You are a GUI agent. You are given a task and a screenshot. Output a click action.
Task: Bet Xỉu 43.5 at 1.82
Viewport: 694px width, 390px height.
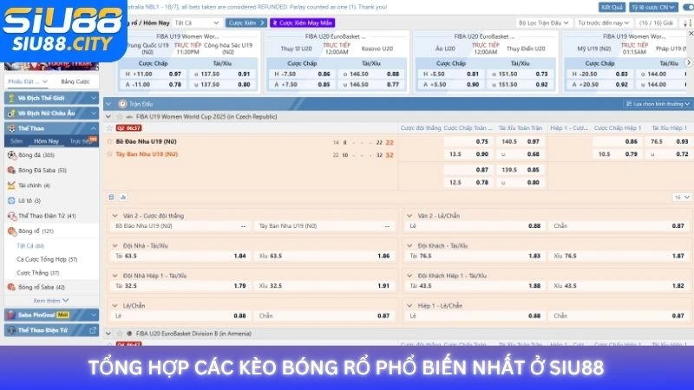(619, 286)
